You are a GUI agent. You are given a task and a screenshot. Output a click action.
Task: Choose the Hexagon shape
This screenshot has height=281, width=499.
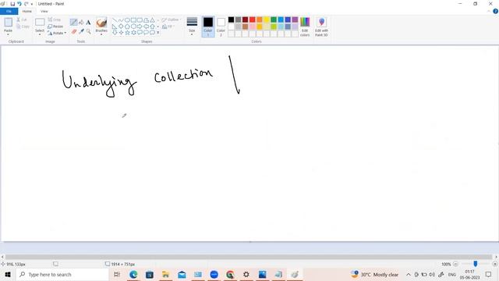pyautogui.click(x=133, y=27)
